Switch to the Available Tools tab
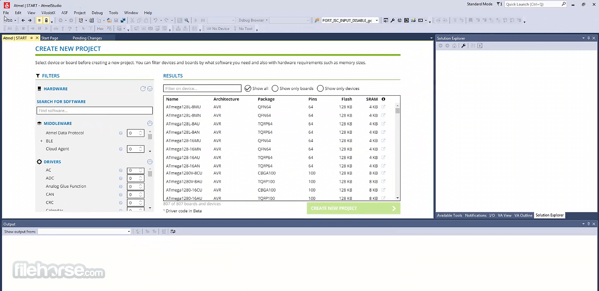Screen dimensions: 599x291 pyautogui.click(x=449, y=215)
